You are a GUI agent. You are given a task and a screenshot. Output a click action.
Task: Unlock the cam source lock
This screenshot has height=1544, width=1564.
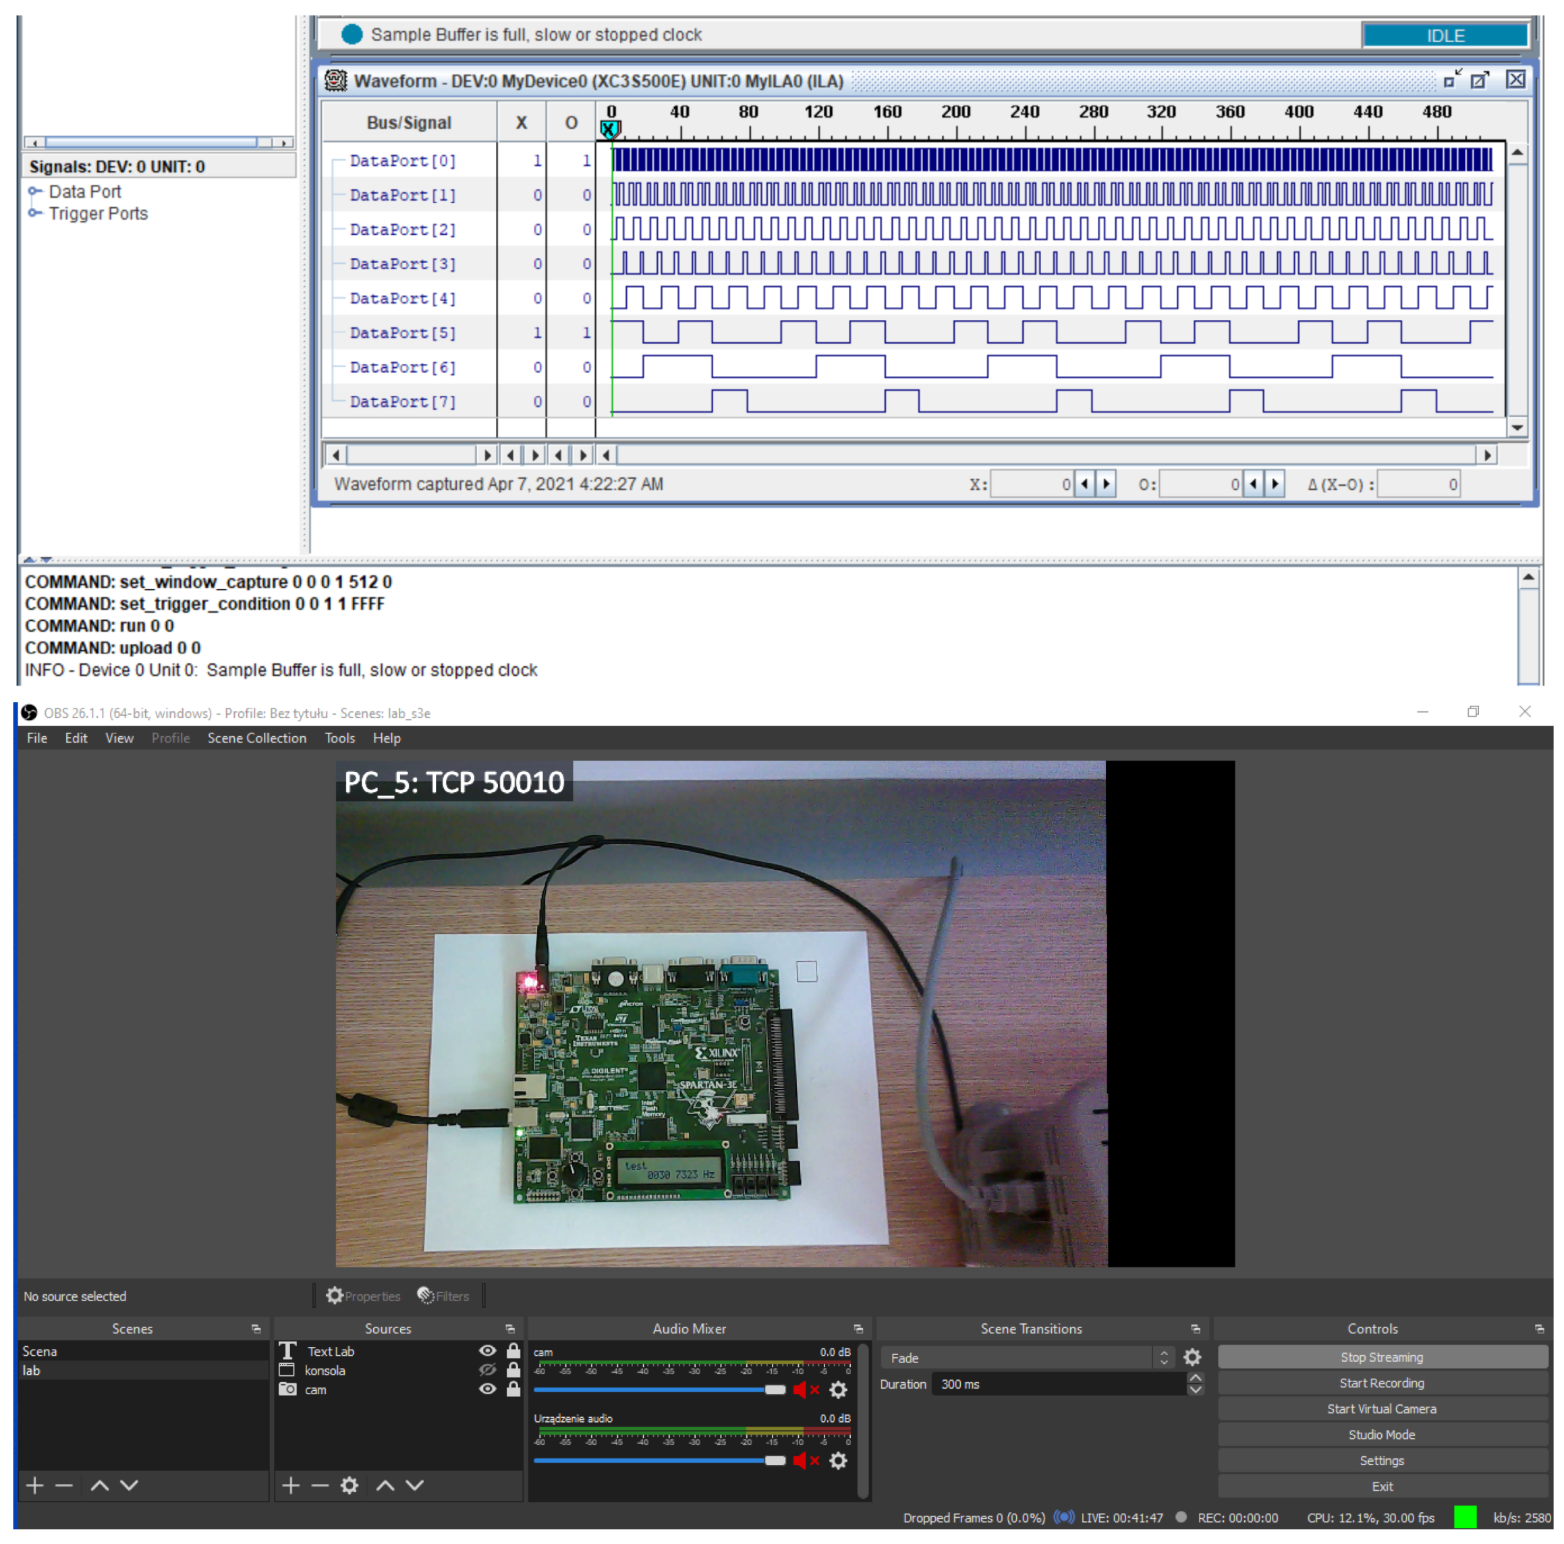click(513, 1389)
